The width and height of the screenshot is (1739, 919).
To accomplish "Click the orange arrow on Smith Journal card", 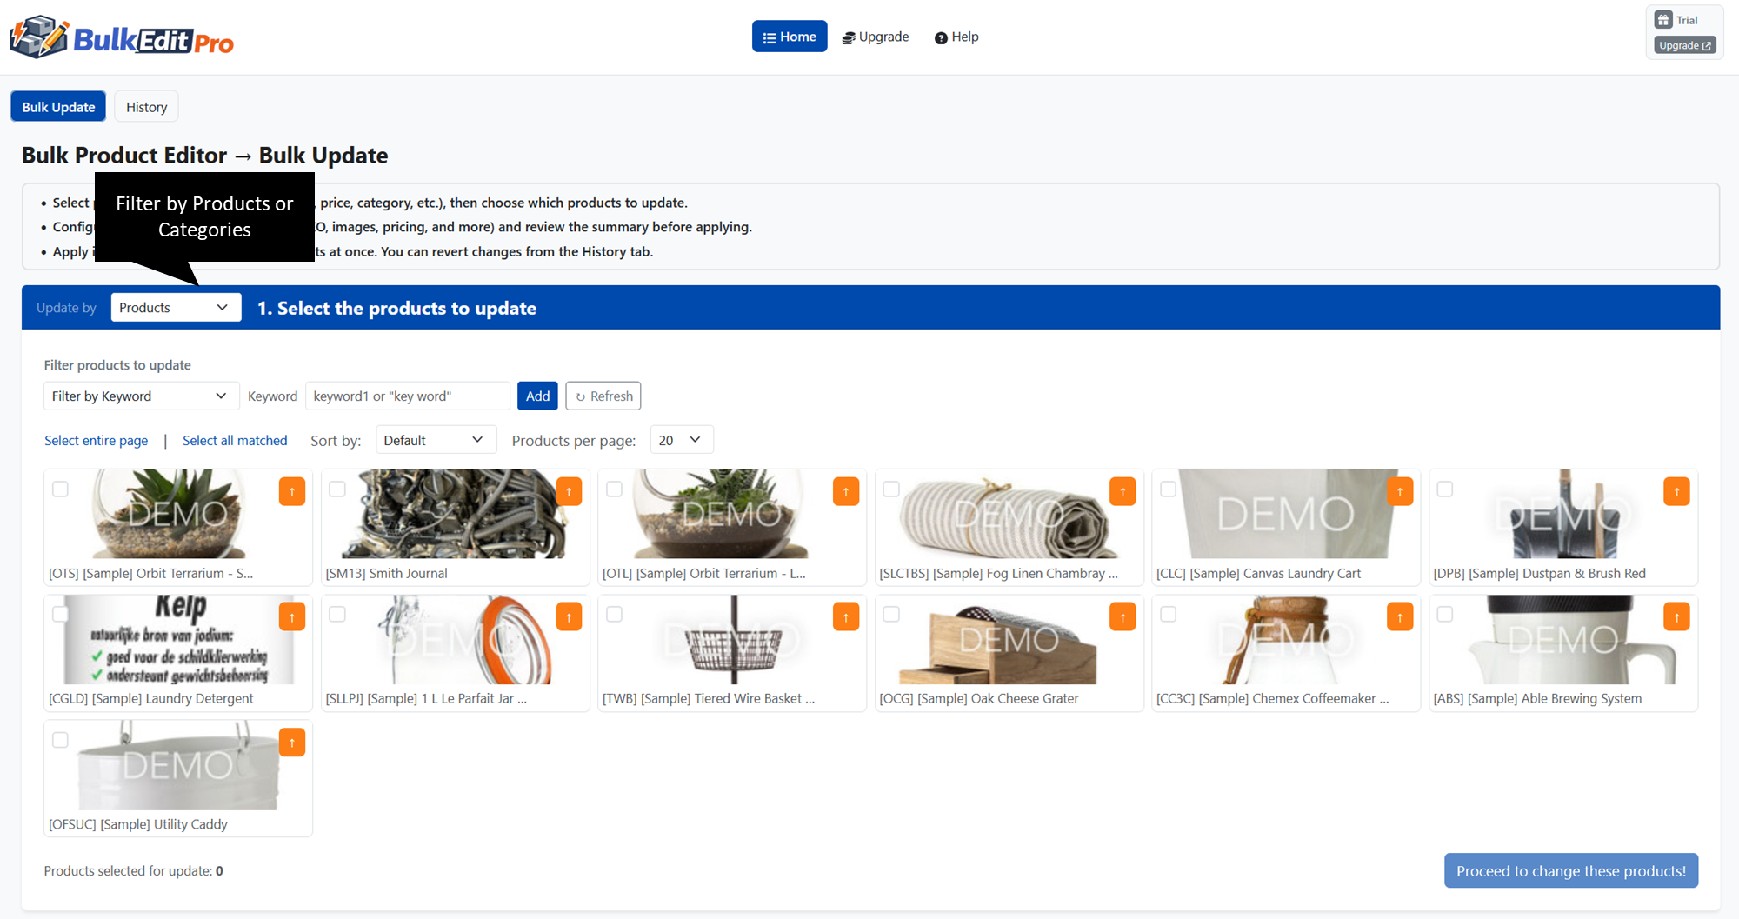I will 569,490.
